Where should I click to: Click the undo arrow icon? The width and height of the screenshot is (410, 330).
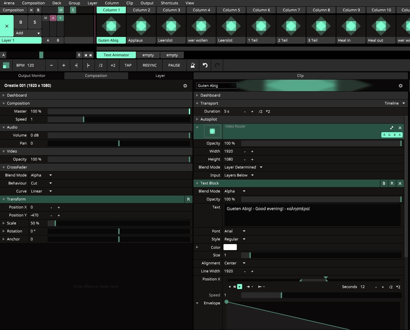click(x=205, y=65)
